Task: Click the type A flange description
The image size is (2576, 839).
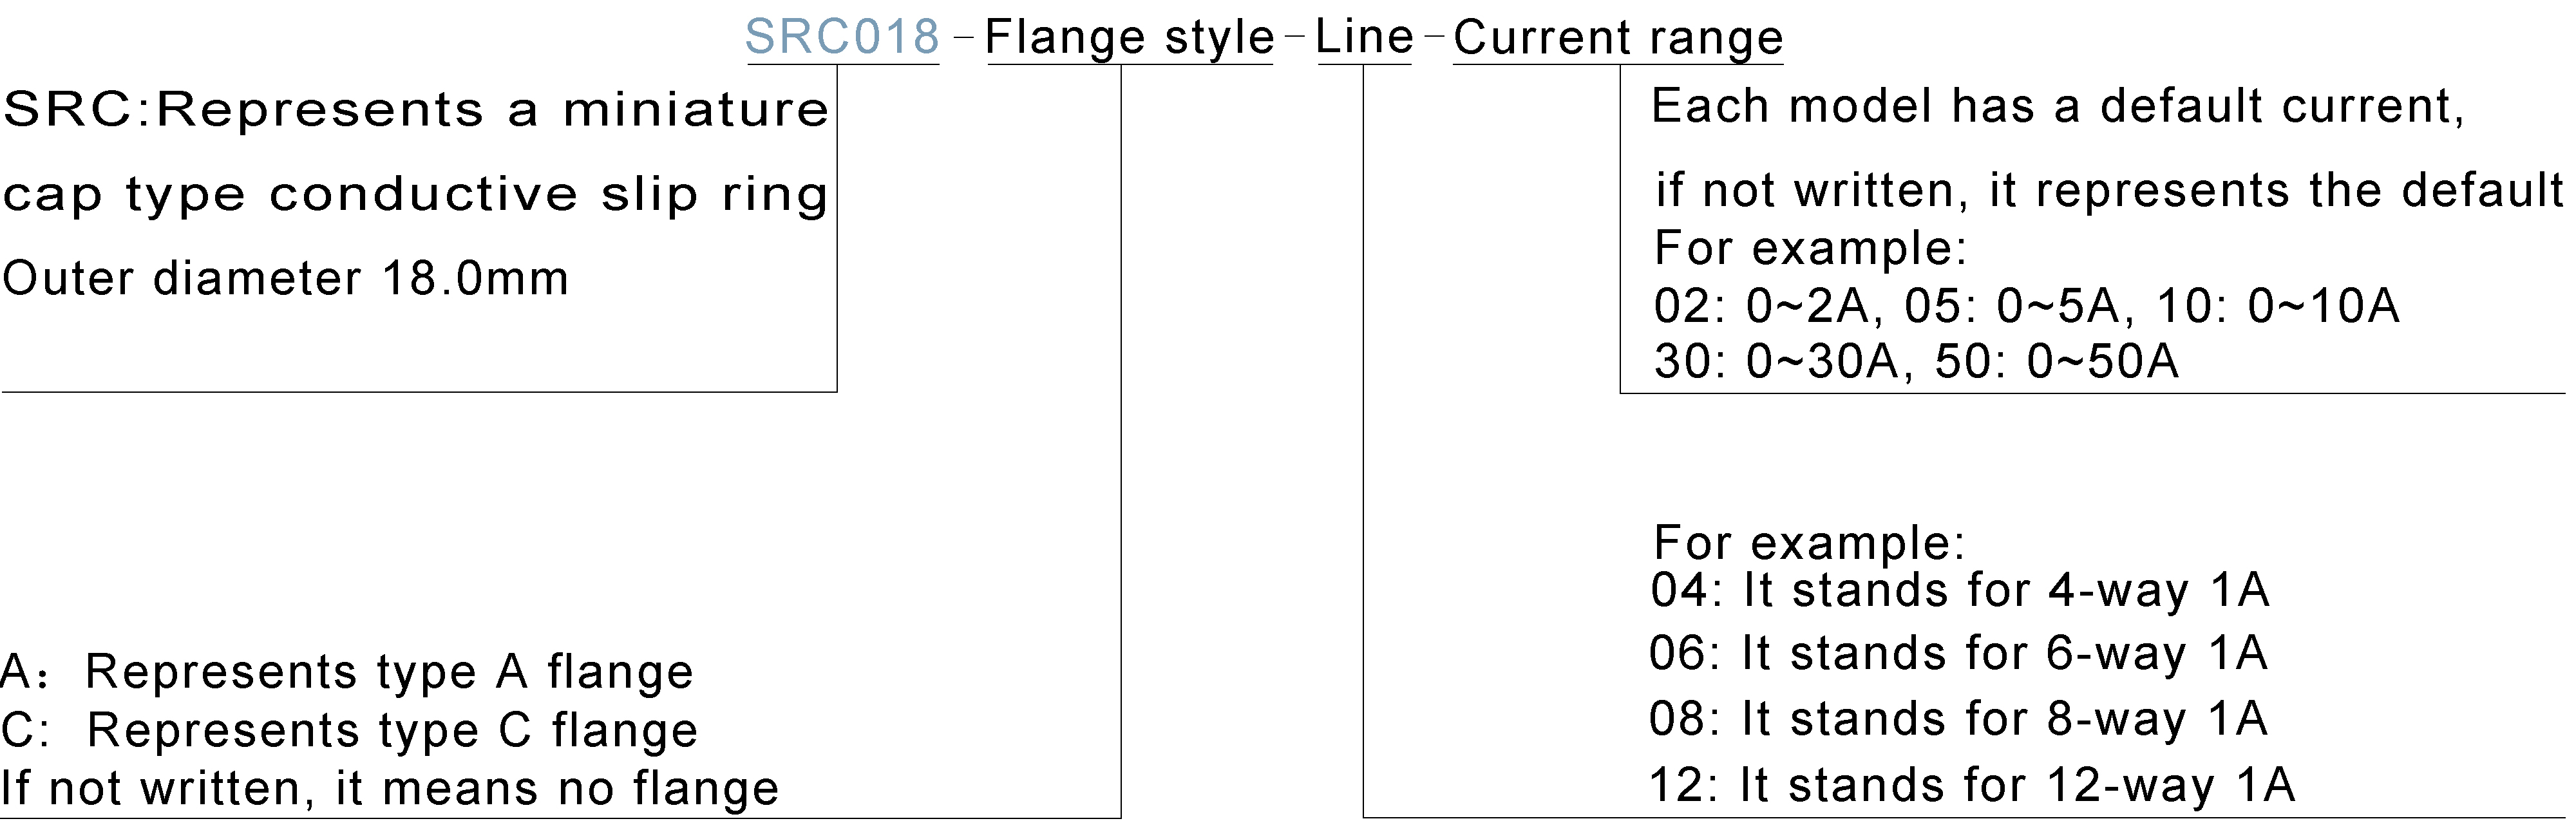Action: 347,671
